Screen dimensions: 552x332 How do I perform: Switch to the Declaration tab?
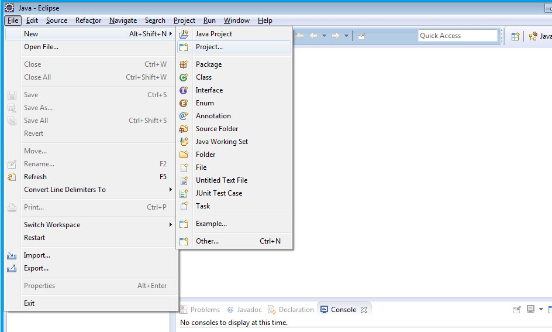click(x=291, y=310)
